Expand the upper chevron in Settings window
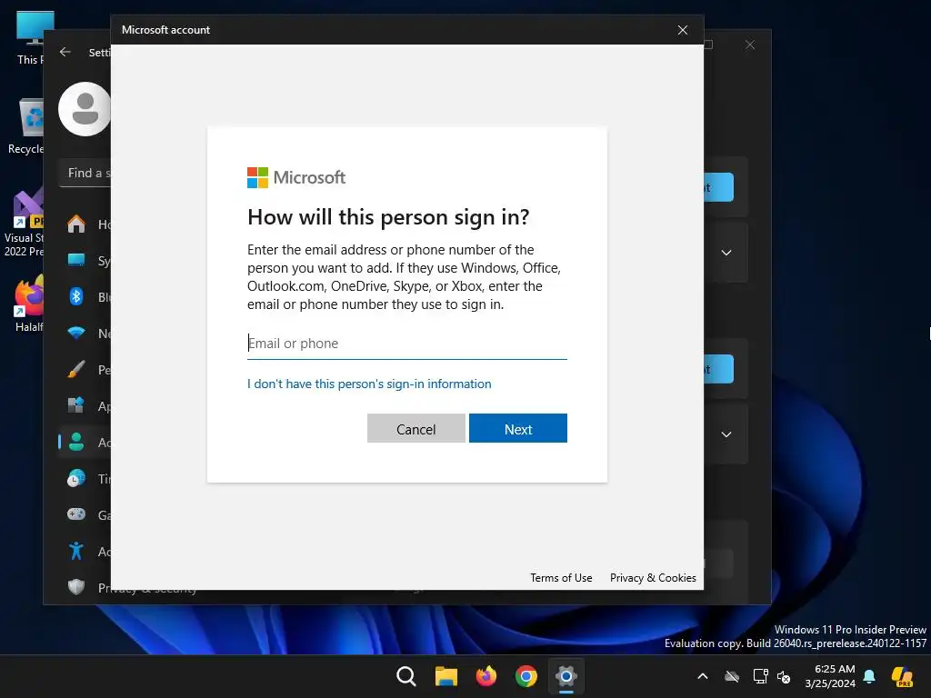Viewport: 931px width, 698px height. tap(726, 253)
